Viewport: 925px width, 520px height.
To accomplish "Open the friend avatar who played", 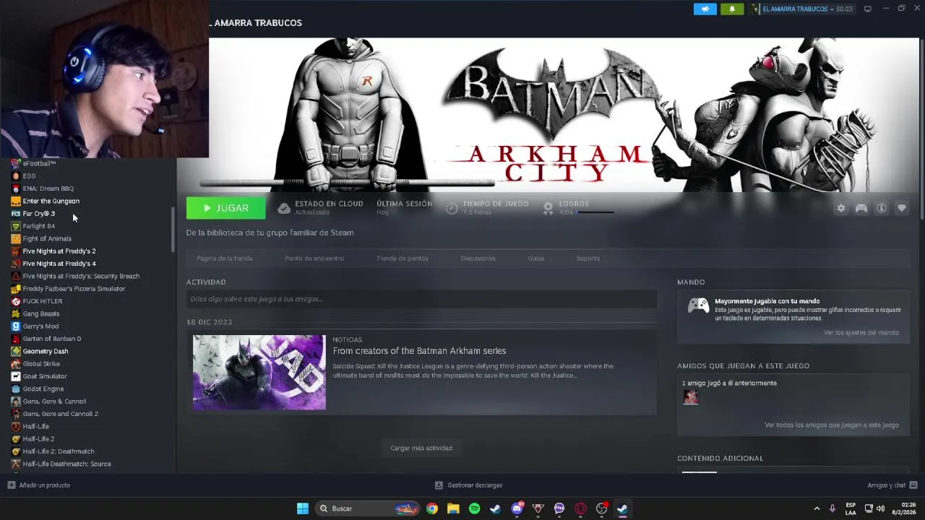I will click(691, 396).
